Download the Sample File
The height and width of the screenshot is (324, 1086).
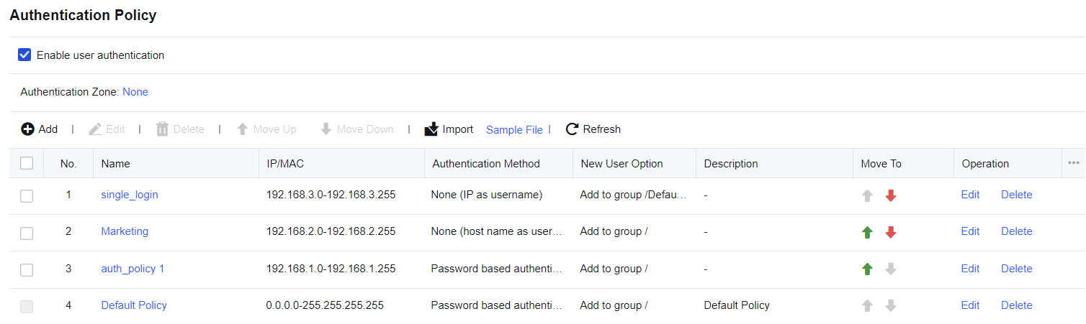(x=514, y=130)
